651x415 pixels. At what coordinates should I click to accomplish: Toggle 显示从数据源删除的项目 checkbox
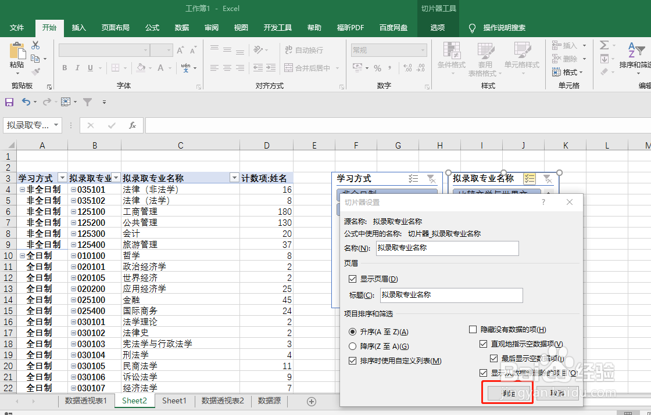(483, 373)
